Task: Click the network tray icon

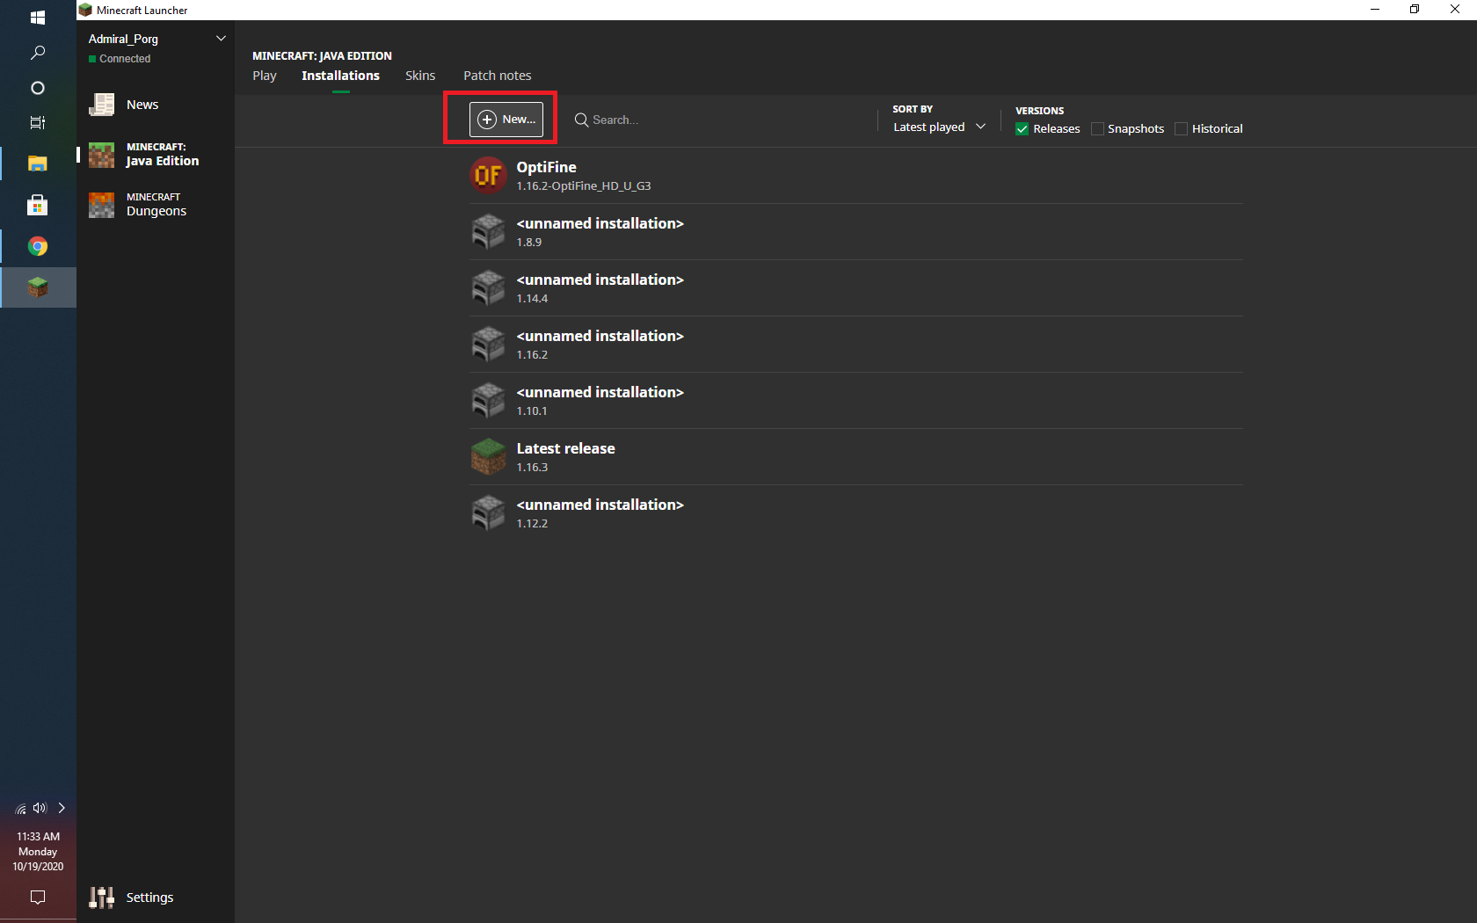Action: pyautogui.click(x=21, y=809)
